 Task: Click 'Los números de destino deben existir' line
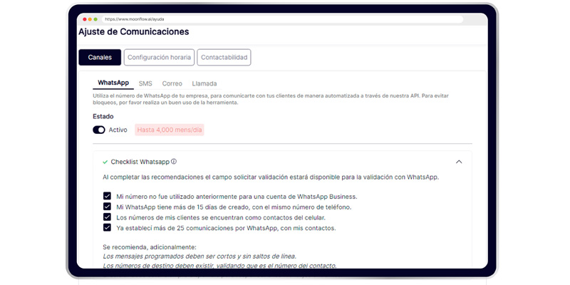pyautogui.click(x=219, y=266)
